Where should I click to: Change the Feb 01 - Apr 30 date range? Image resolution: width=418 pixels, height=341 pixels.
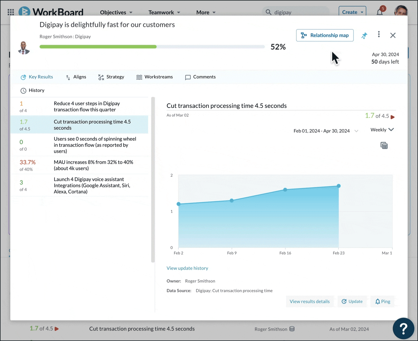coord(326,131)
